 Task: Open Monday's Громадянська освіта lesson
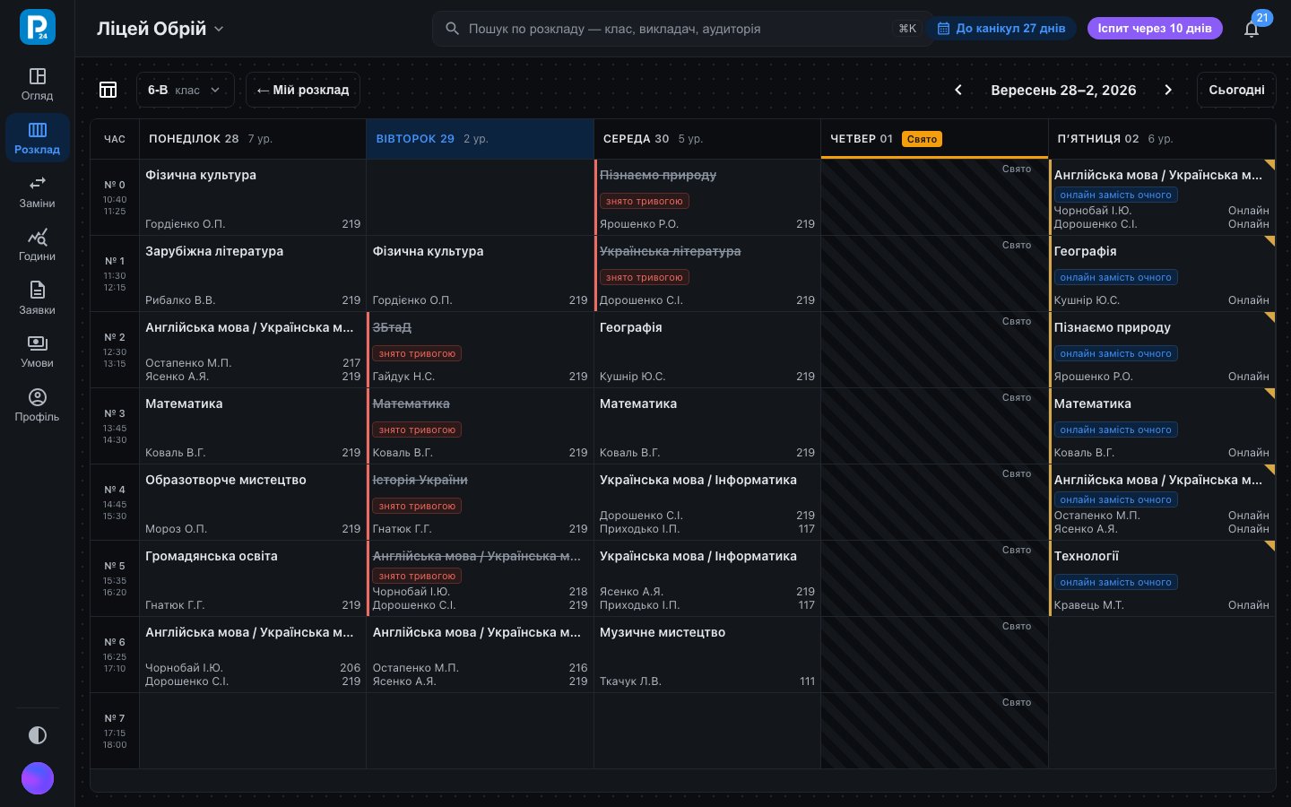pyautogui.click(x=253, y=578)
